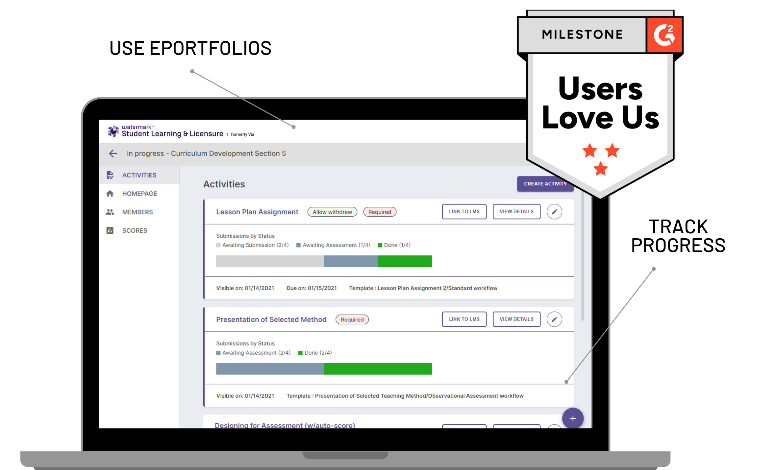Edit Lesson Plan Assignment with the pencil icon
The height and width of the screenshot is (470, 777).
(554, 212)
